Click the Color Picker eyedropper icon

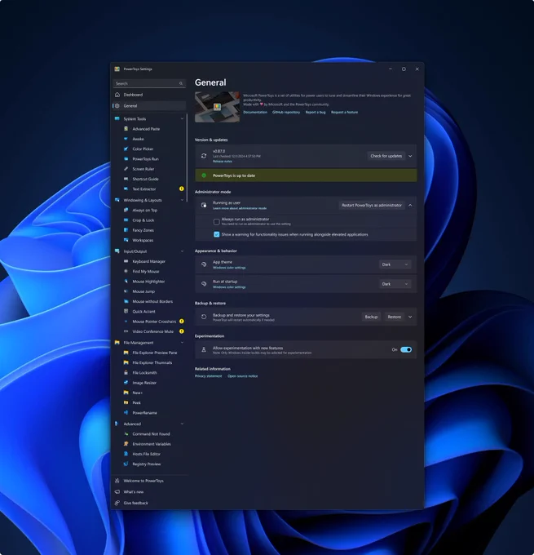point(126,149)
